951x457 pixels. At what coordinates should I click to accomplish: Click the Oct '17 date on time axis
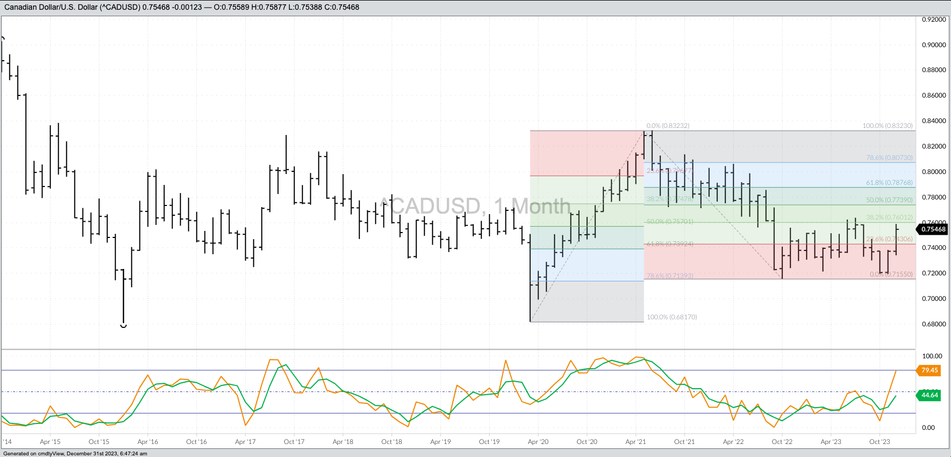click(x=294, y=442)
